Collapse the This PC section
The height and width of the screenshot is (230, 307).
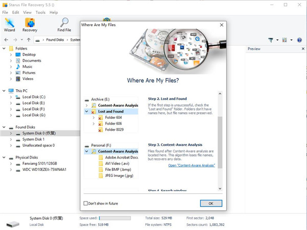(4, 91)
